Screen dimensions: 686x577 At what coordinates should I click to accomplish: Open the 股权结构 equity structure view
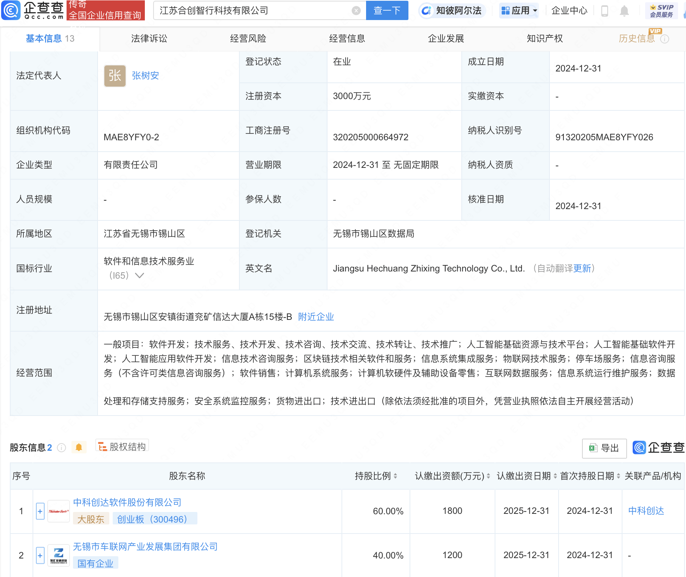point(121,446)
